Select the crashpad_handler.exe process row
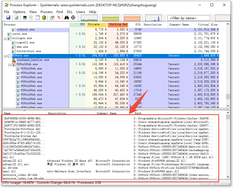The width and height of the screenshot is (233, 188). 111,60
